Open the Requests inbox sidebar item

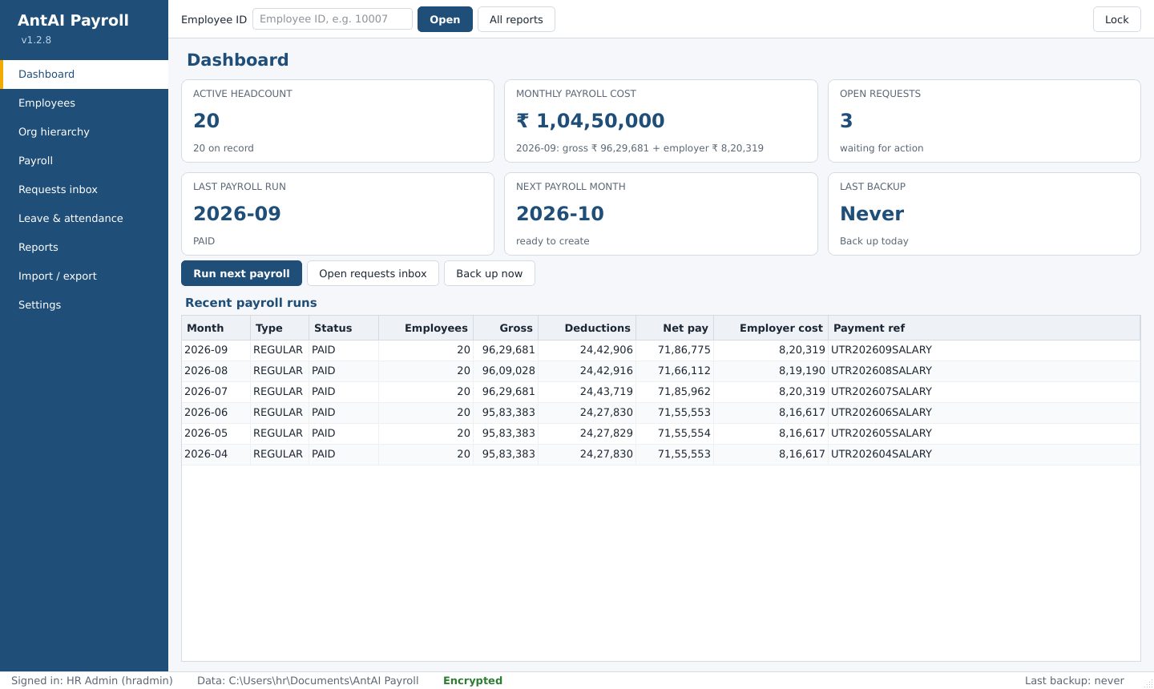point(84,190)
